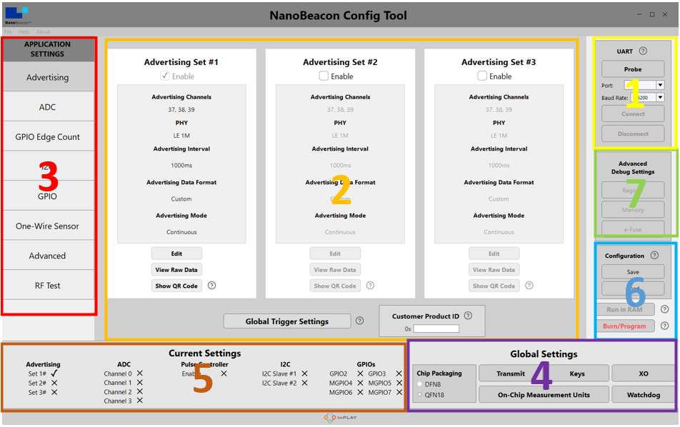Image resolution: width=680 pixels, height=427 pixels.
Task: Enable Advertising Set #2 checkbox
Action: 324,76
